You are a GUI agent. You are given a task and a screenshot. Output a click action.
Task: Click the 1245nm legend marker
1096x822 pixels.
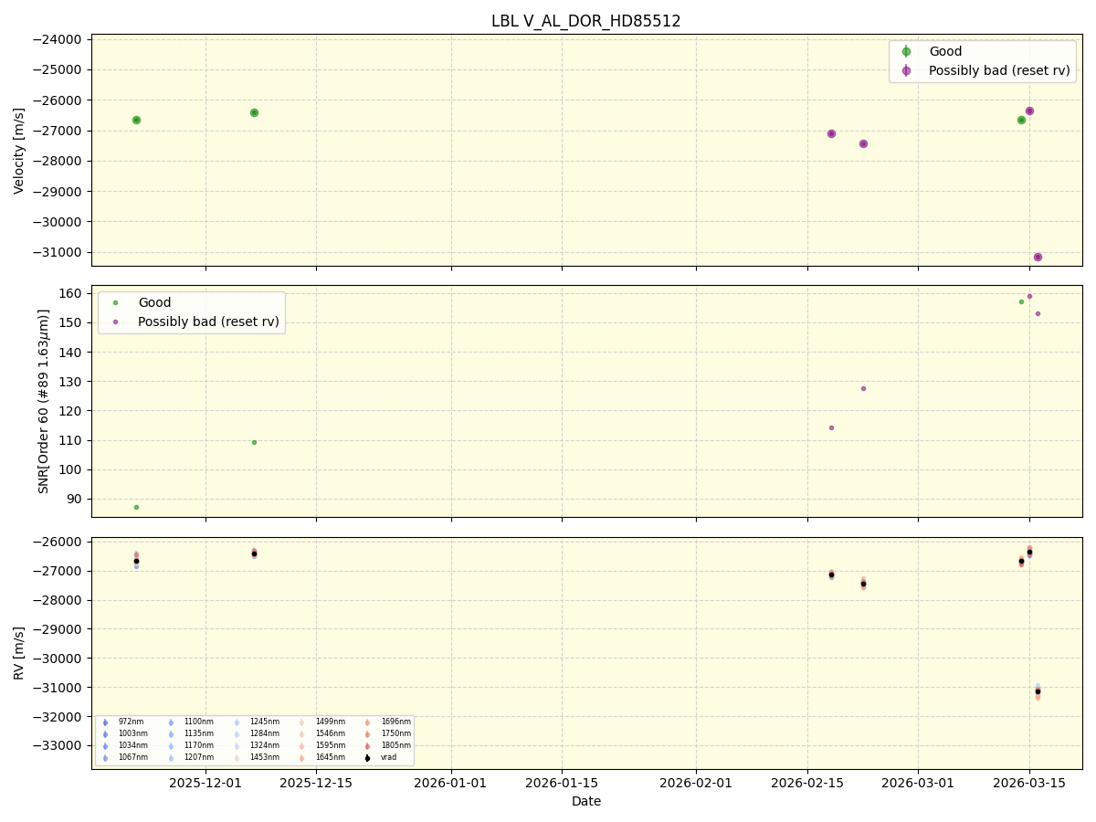238,721
